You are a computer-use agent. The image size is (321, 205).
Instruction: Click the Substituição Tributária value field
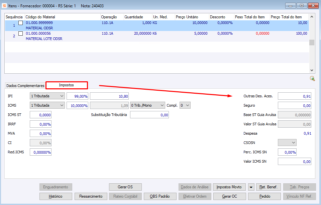pos(149,115)
